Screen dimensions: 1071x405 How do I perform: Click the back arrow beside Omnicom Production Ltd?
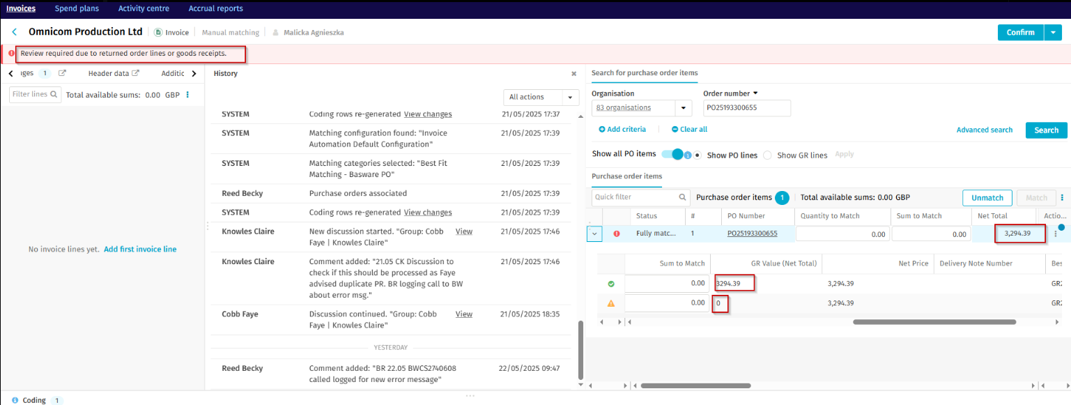[15, 32]
